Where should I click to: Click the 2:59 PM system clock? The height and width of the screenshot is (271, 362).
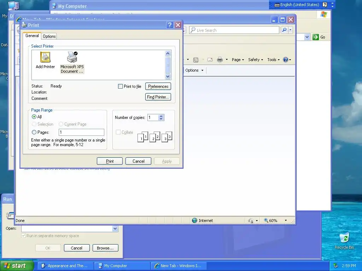[x=349, y=266]
